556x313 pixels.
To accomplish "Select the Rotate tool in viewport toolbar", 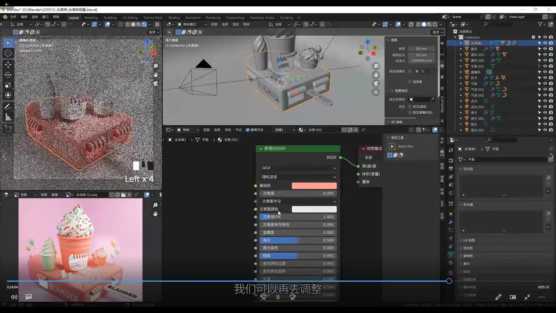I will (8, 75).
